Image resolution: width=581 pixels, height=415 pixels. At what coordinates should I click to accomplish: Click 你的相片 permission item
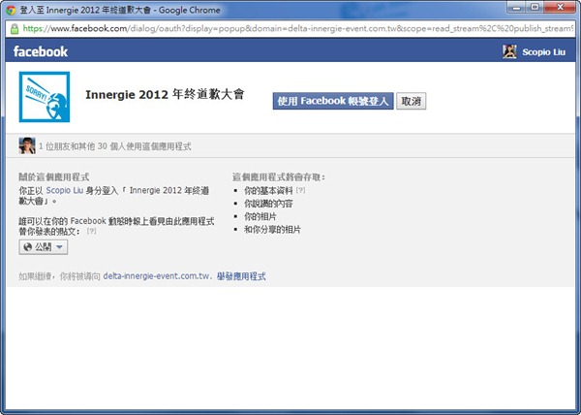click(260, 216)
